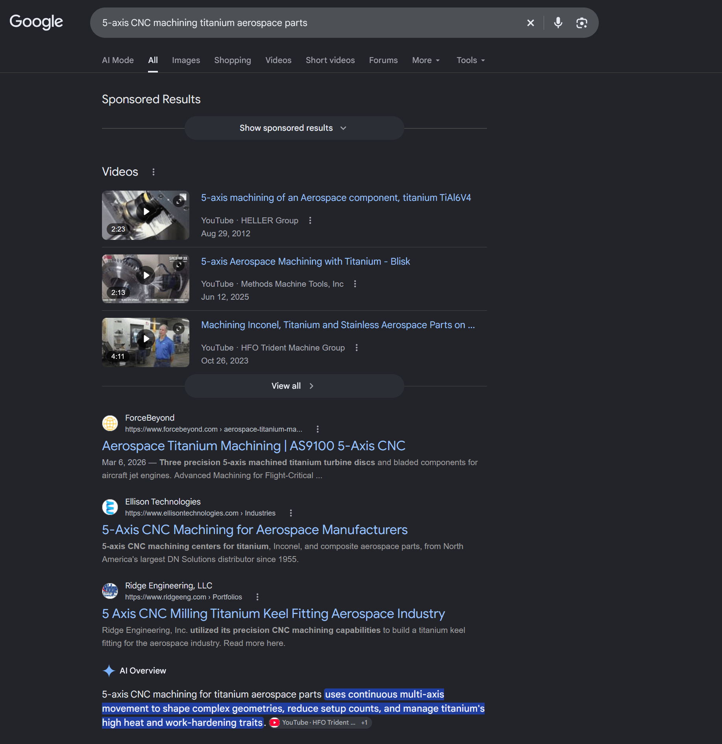Image resolution: width=722 pixels, height=744 pixels.
Task: Open 5-axis Aerospace Machining with Titanium Blisk link
Action: tap(305, 262)
